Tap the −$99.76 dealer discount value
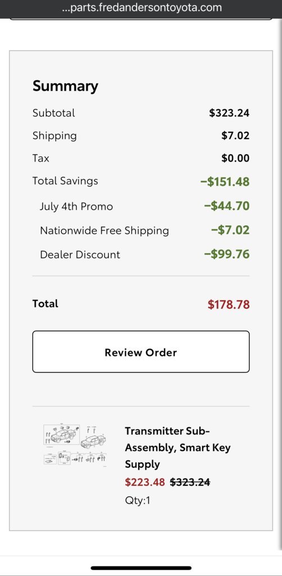This screenshot has width=282, height=576. coord(226,254)
